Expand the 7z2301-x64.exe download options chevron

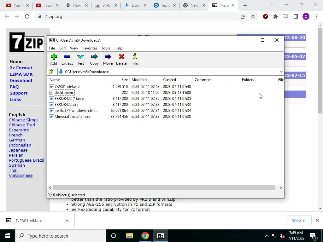67,221
